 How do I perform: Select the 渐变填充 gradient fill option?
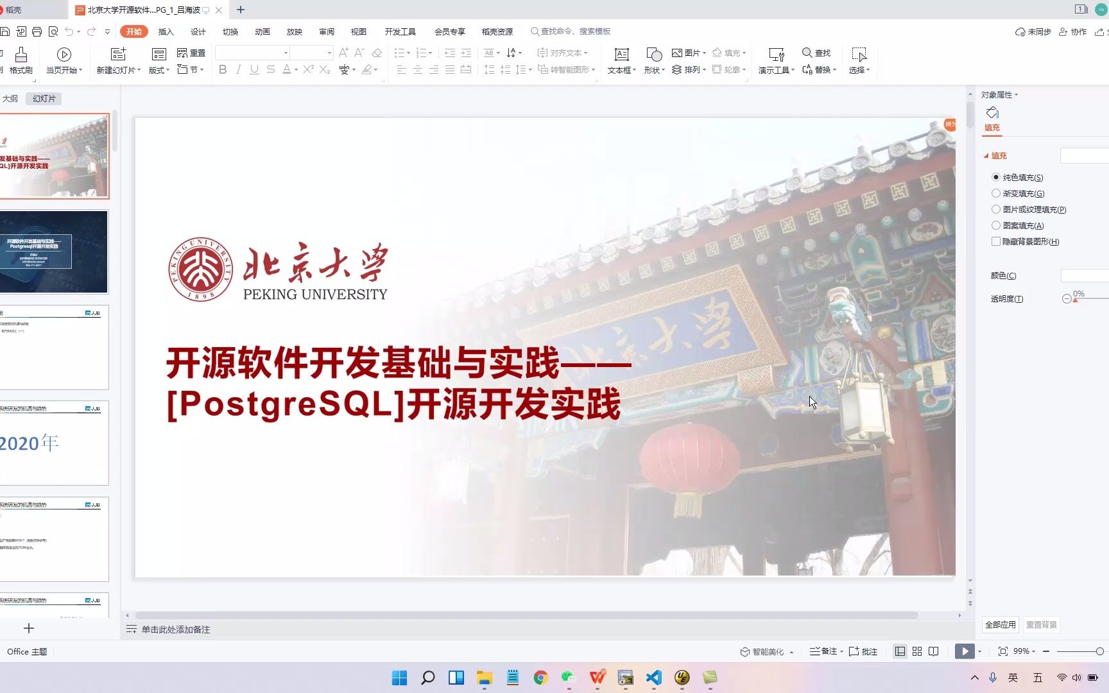point(995,193)
